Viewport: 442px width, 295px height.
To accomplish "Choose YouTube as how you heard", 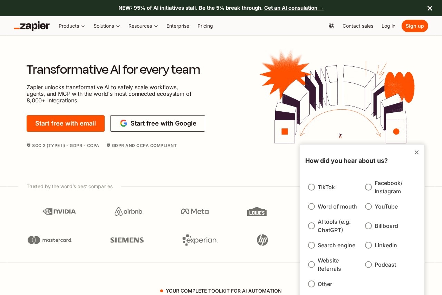I will coord(368,206).
